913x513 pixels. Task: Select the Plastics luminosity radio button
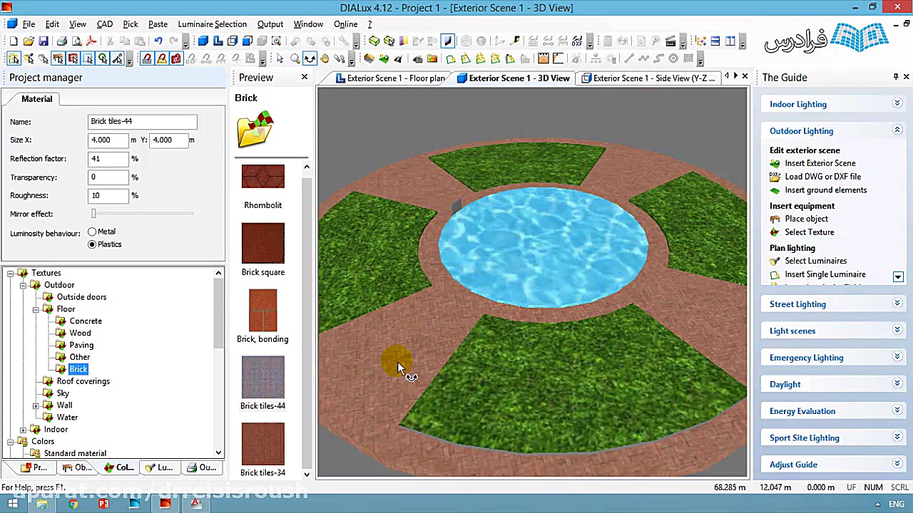tap(92, 244)
